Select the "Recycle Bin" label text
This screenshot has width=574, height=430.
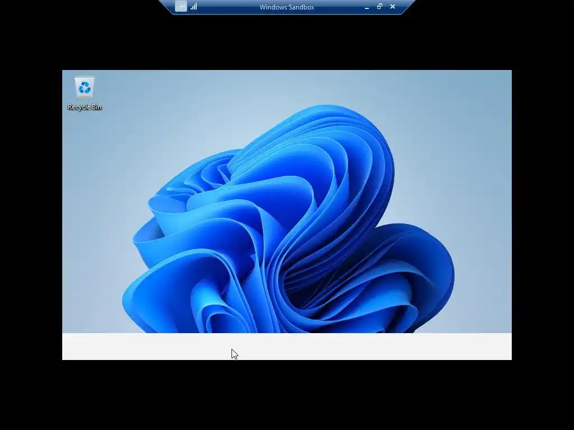click(x=85, y=107)
